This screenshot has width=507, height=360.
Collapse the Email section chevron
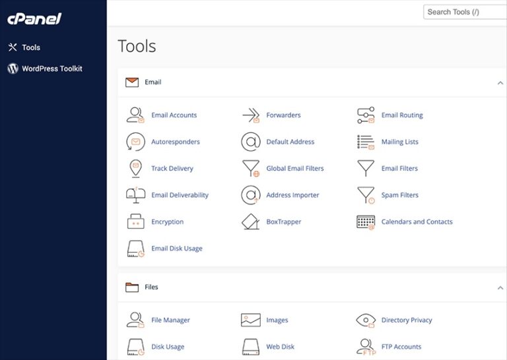[501, 83]
